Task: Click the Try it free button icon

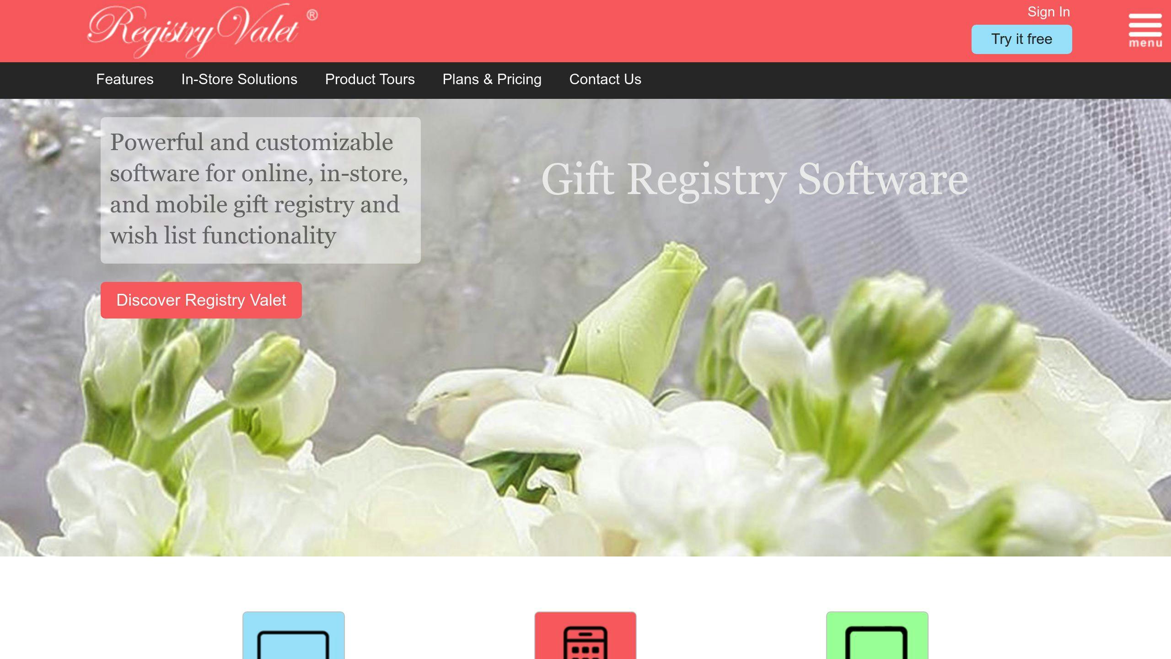Action: coord(1021,38)
